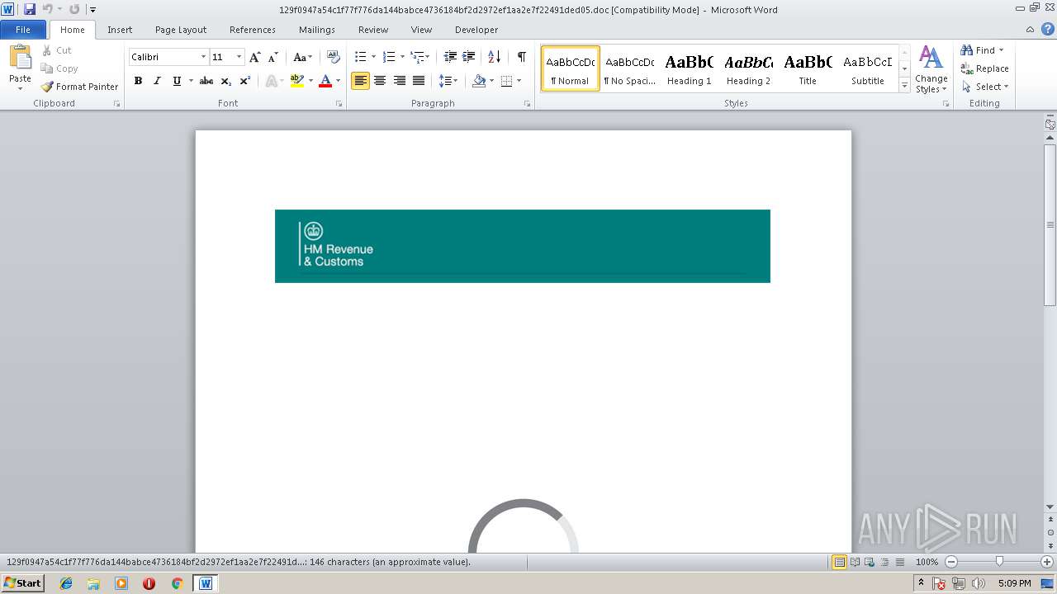The image size is (1057, 594).
Task: Toggle Show/Hide paragraph marks
Action: [x=521, y=57]
